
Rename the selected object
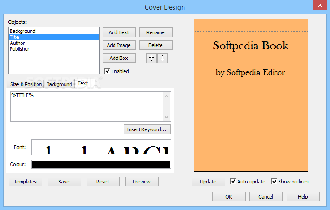[x=156, y=32]
